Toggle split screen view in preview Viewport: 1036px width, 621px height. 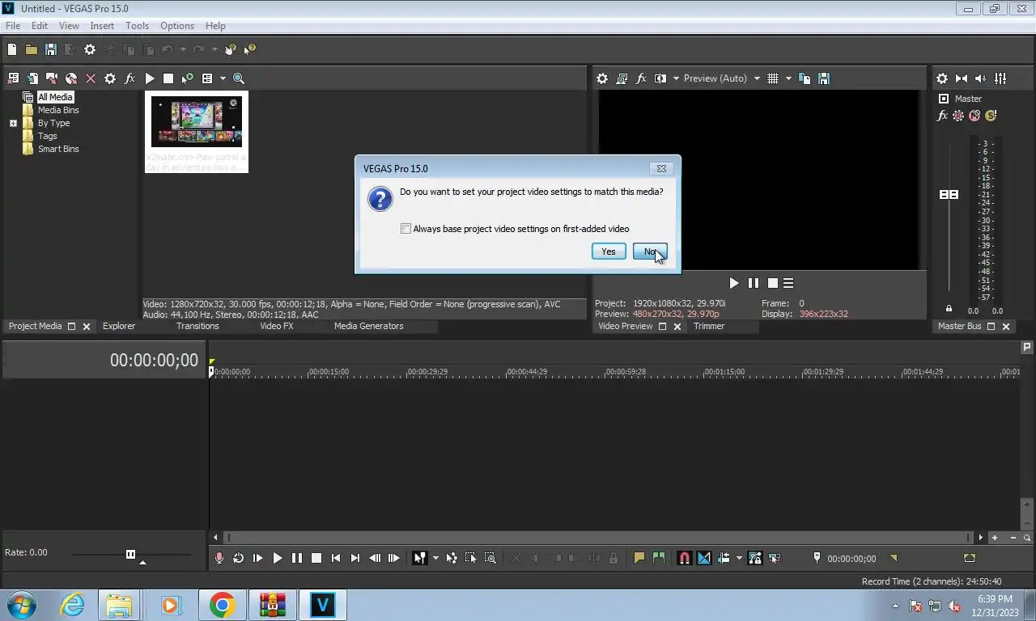click(660, 78)
